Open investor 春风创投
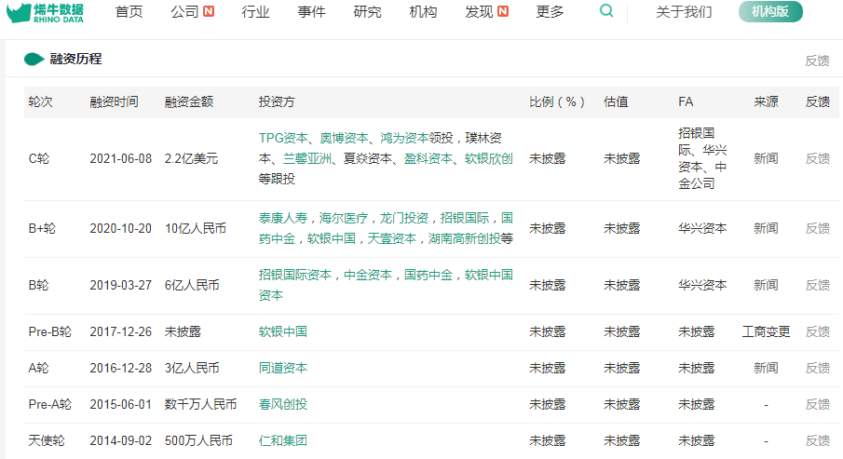 (x=283, y=404)
